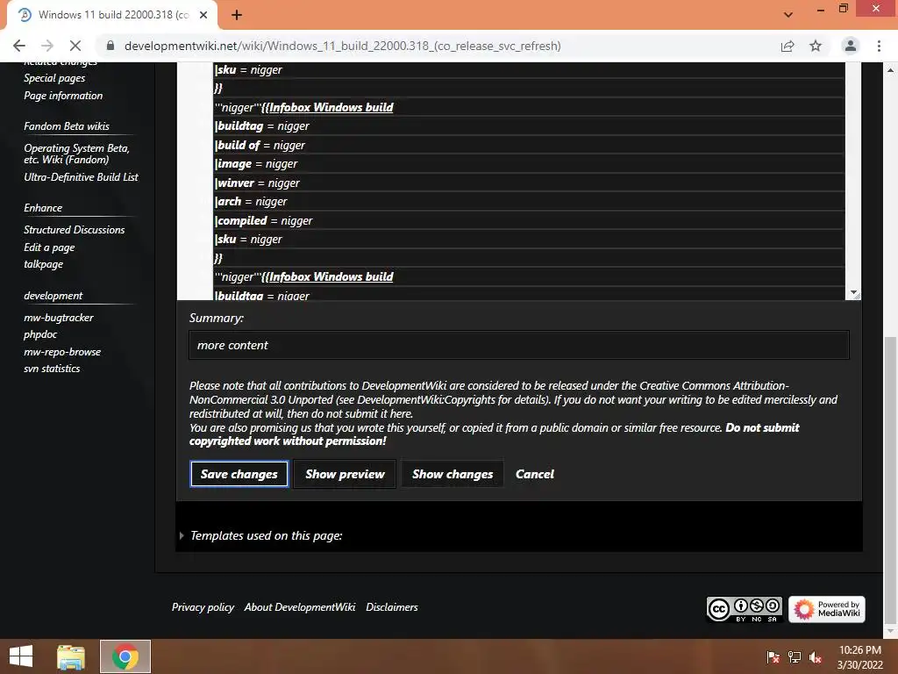This screenshot has width=898, height=674.
Task: Open the tab search dropdown chevron
Action: pyautogui.click(x=788, y=15)
